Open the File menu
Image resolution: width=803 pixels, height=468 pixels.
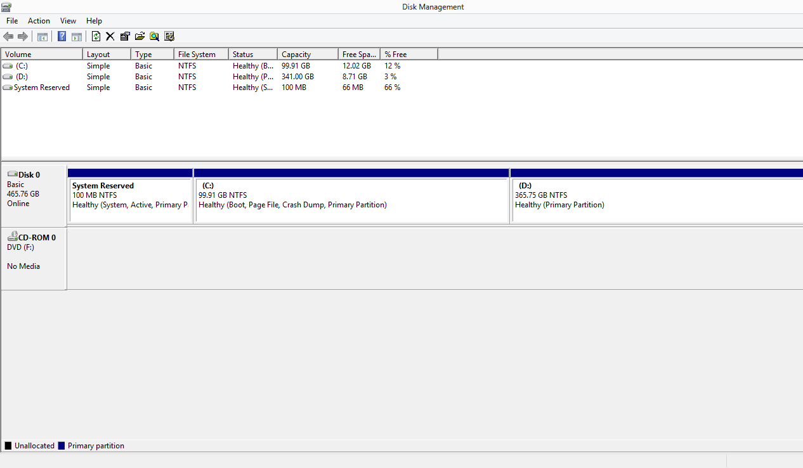[12, 21]
